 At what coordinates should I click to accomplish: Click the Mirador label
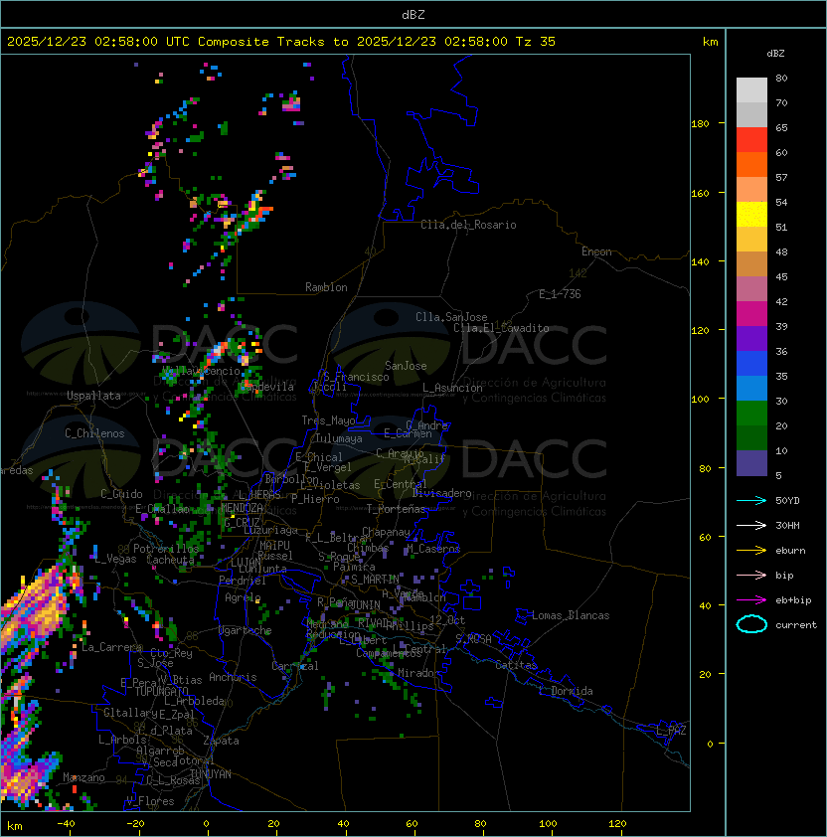click(419, 673)
